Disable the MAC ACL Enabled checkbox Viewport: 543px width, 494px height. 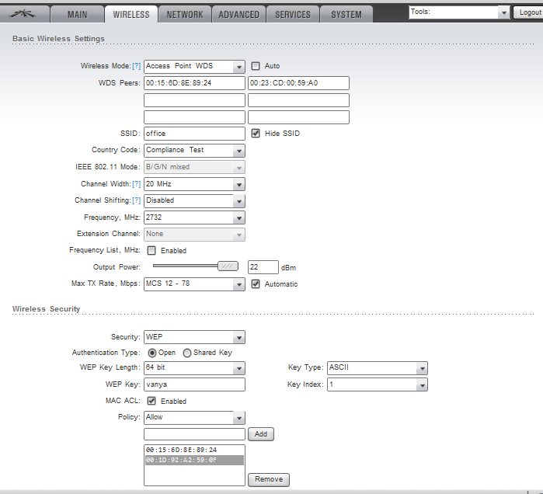point(151,402)
